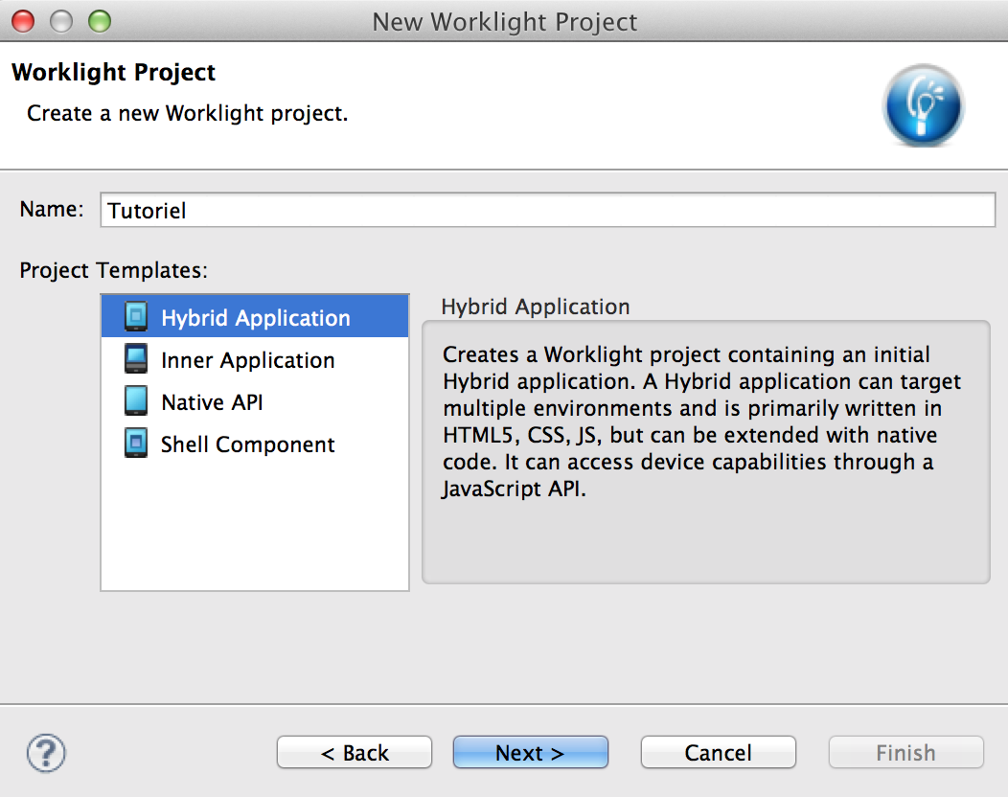
Task: Click the Hybrid Application template icon
Action: 137,317
